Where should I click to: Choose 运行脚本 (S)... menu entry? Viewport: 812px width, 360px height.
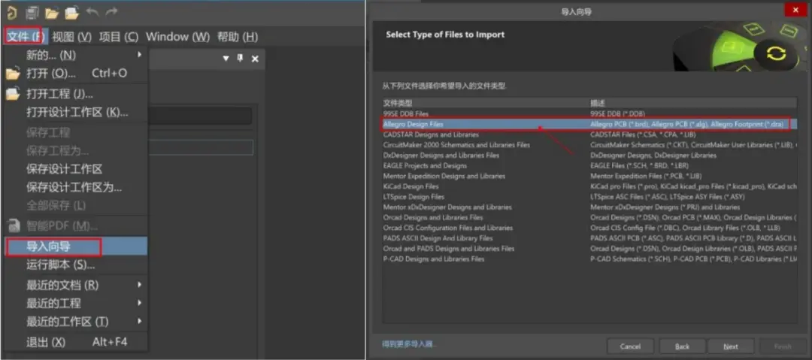(x=76, y=265)
